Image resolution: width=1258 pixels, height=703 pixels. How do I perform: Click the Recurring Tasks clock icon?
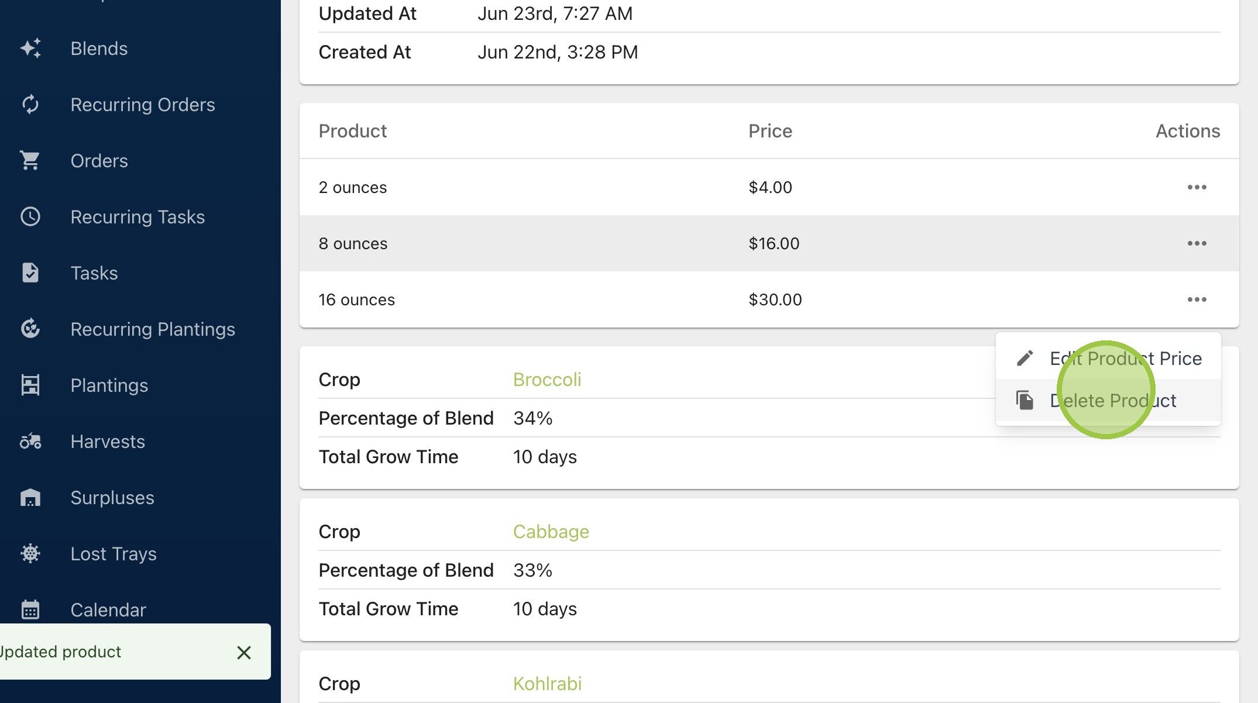(x=30, y=217)
